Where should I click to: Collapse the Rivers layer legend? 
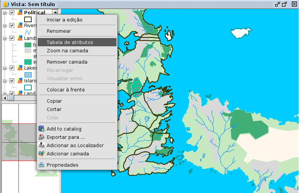[x=5, y=25]
